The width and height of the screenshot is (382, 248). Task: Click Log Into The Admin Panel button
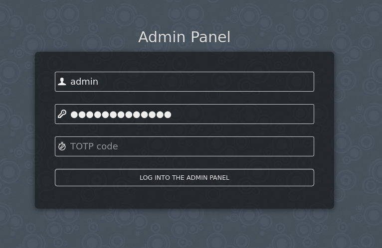(185, 177)
